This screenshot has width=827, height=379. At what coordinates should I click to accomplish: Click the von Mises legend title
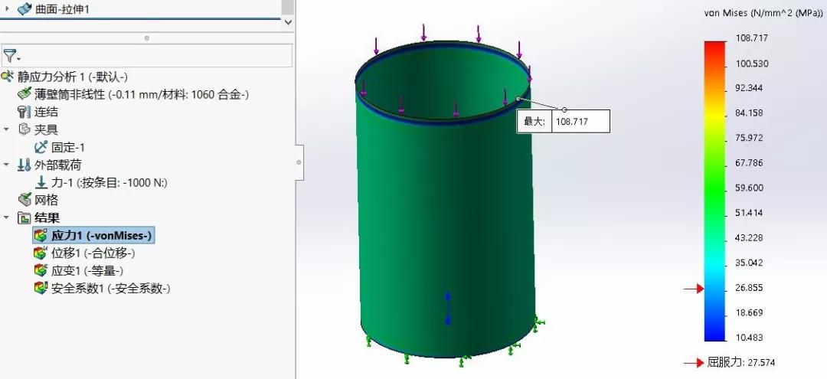[763, 13]
